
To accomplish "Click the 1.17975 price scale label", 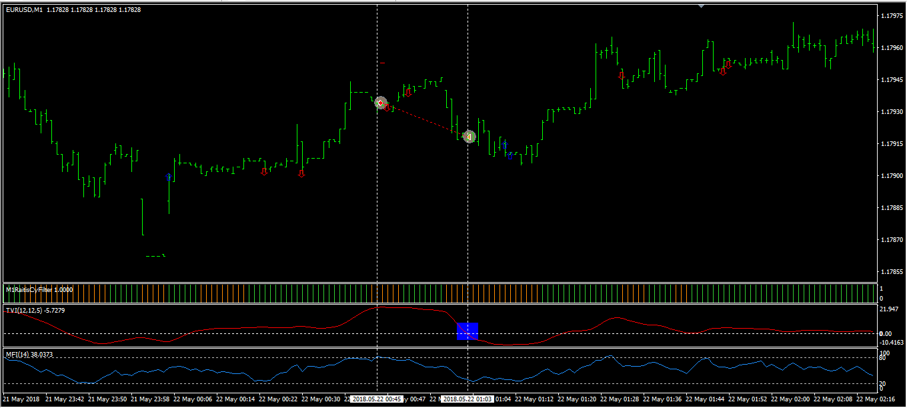I will (x=890, y=15).
